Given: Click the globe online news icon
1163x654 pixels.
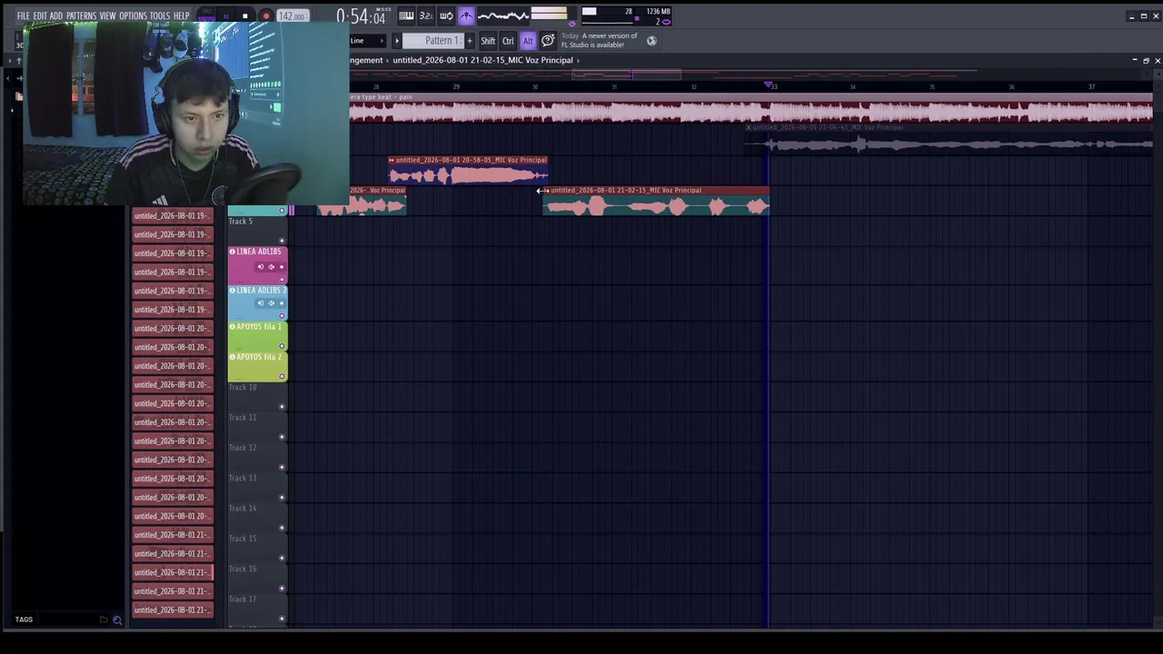Looking at the screenshot, I should click(x=651, y=41).
